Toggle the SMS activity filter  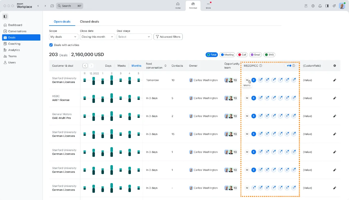269,55
